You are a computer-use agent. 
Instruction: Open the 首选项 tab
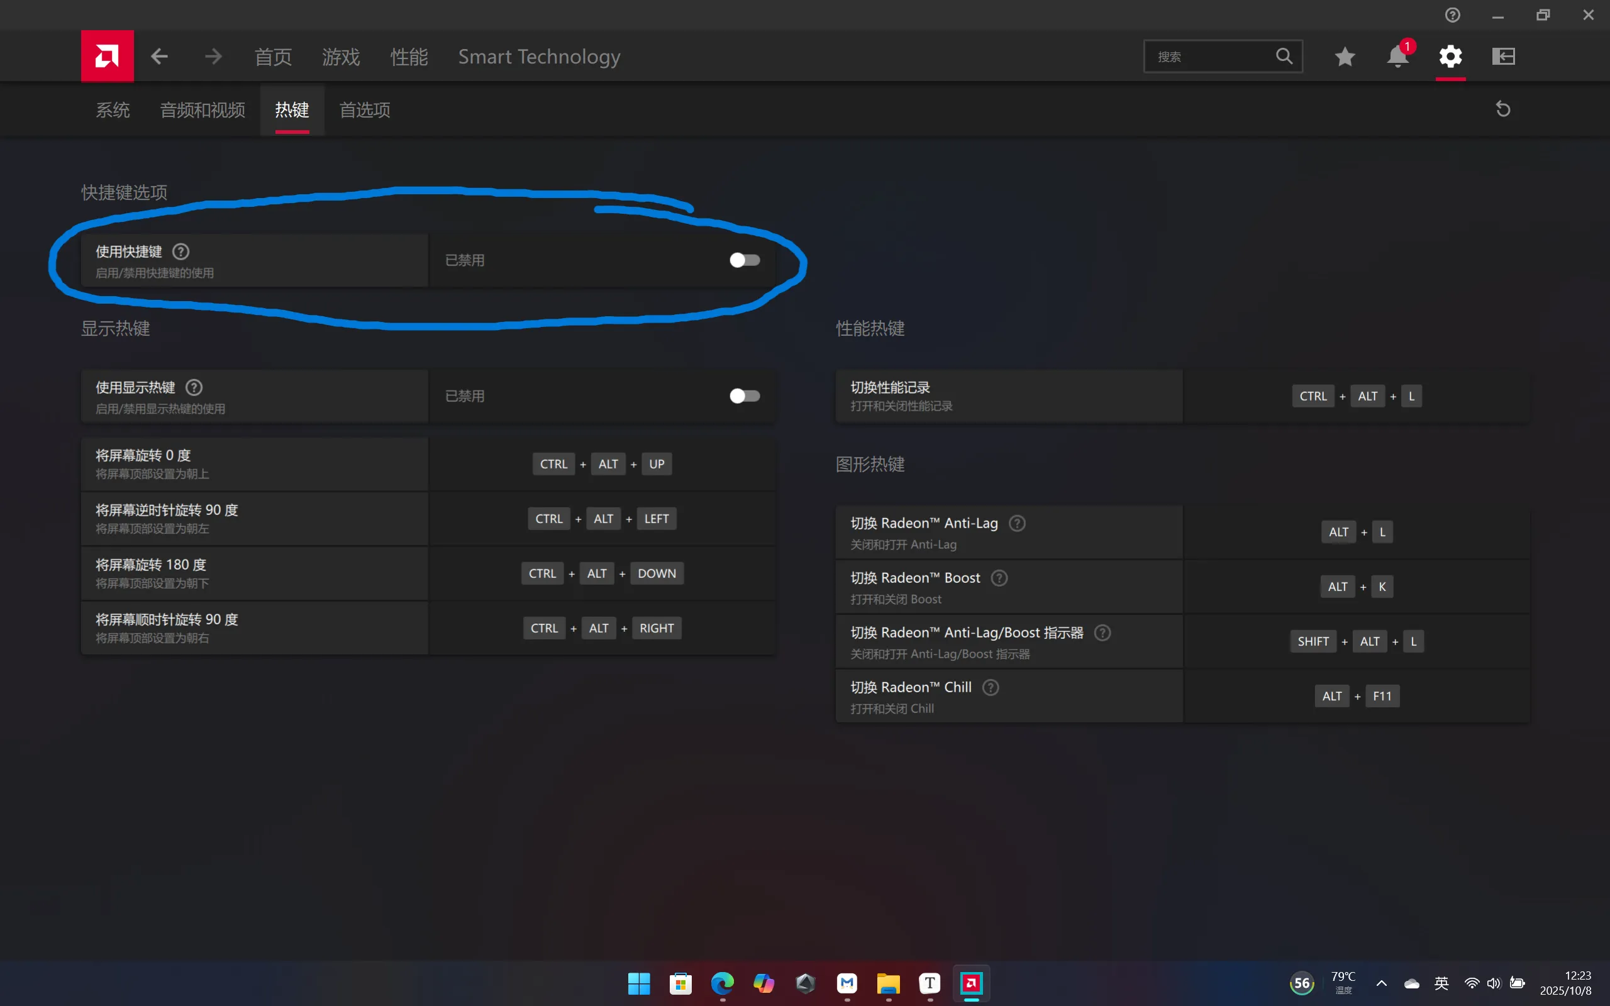[x=365, y=110]
